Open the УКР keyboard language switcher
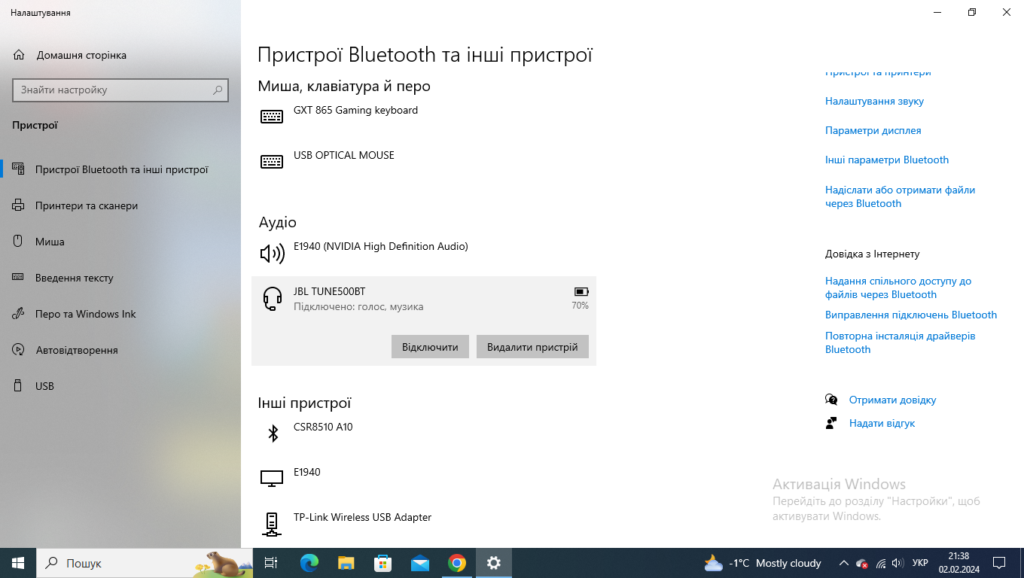1024x578 pixels. pyautogui.click(x=920, y=563)
